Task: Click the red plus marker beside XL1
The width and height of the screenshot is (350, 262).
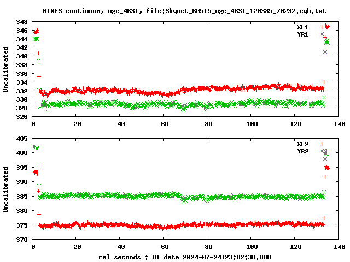Action: point(322,27)
